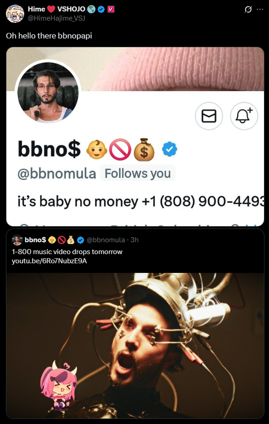Click the Hime VSHOJO display name
This screenshot has width=269, height=424.
click(x=56, y=9)
